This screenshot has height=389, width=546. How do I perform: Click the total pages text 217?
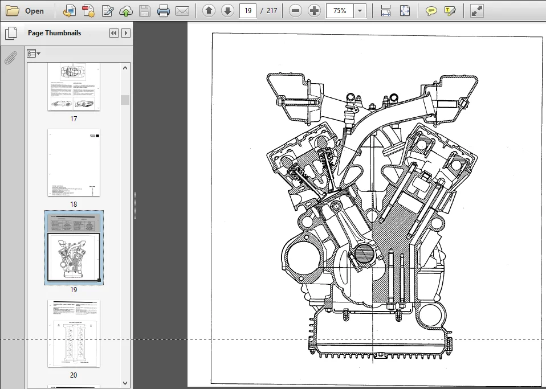coord(272,11)
